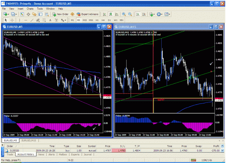This screenshot has height=163, width=226.
Task: Select the Equidistant Channel tool
Action: 38,20
